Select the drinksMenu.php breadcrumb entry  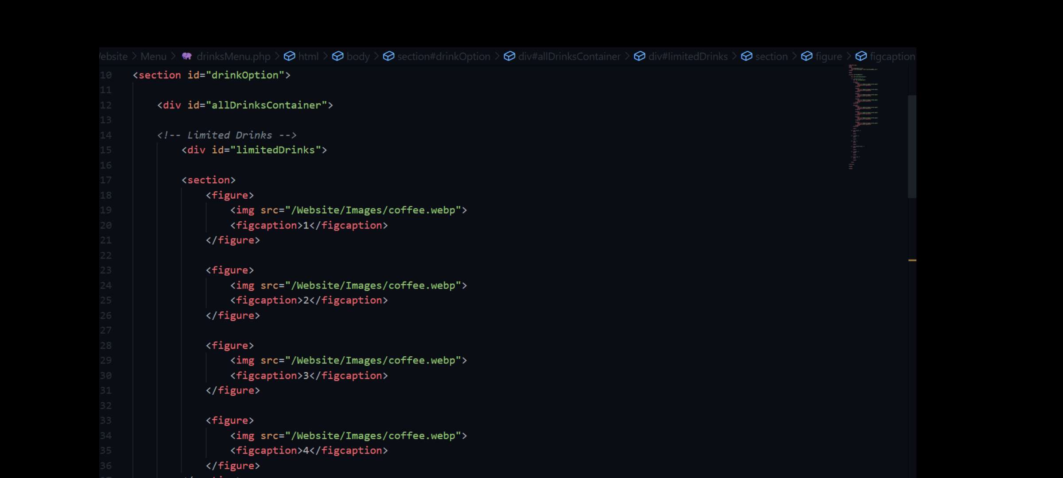(234, 56)
